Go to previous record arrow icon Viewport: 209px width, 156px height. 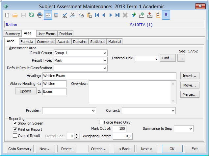coord(104,15)
